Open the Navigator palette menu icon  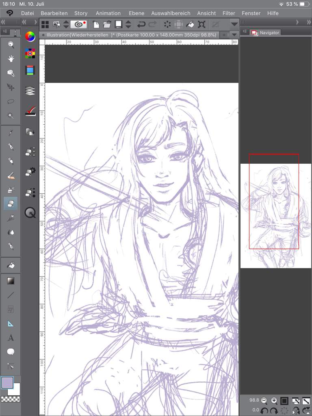click(x=245, y=32)
